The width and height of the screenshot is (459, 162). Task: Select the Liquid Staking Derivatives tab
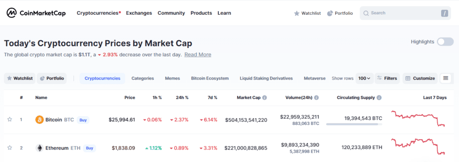point(266,78)
